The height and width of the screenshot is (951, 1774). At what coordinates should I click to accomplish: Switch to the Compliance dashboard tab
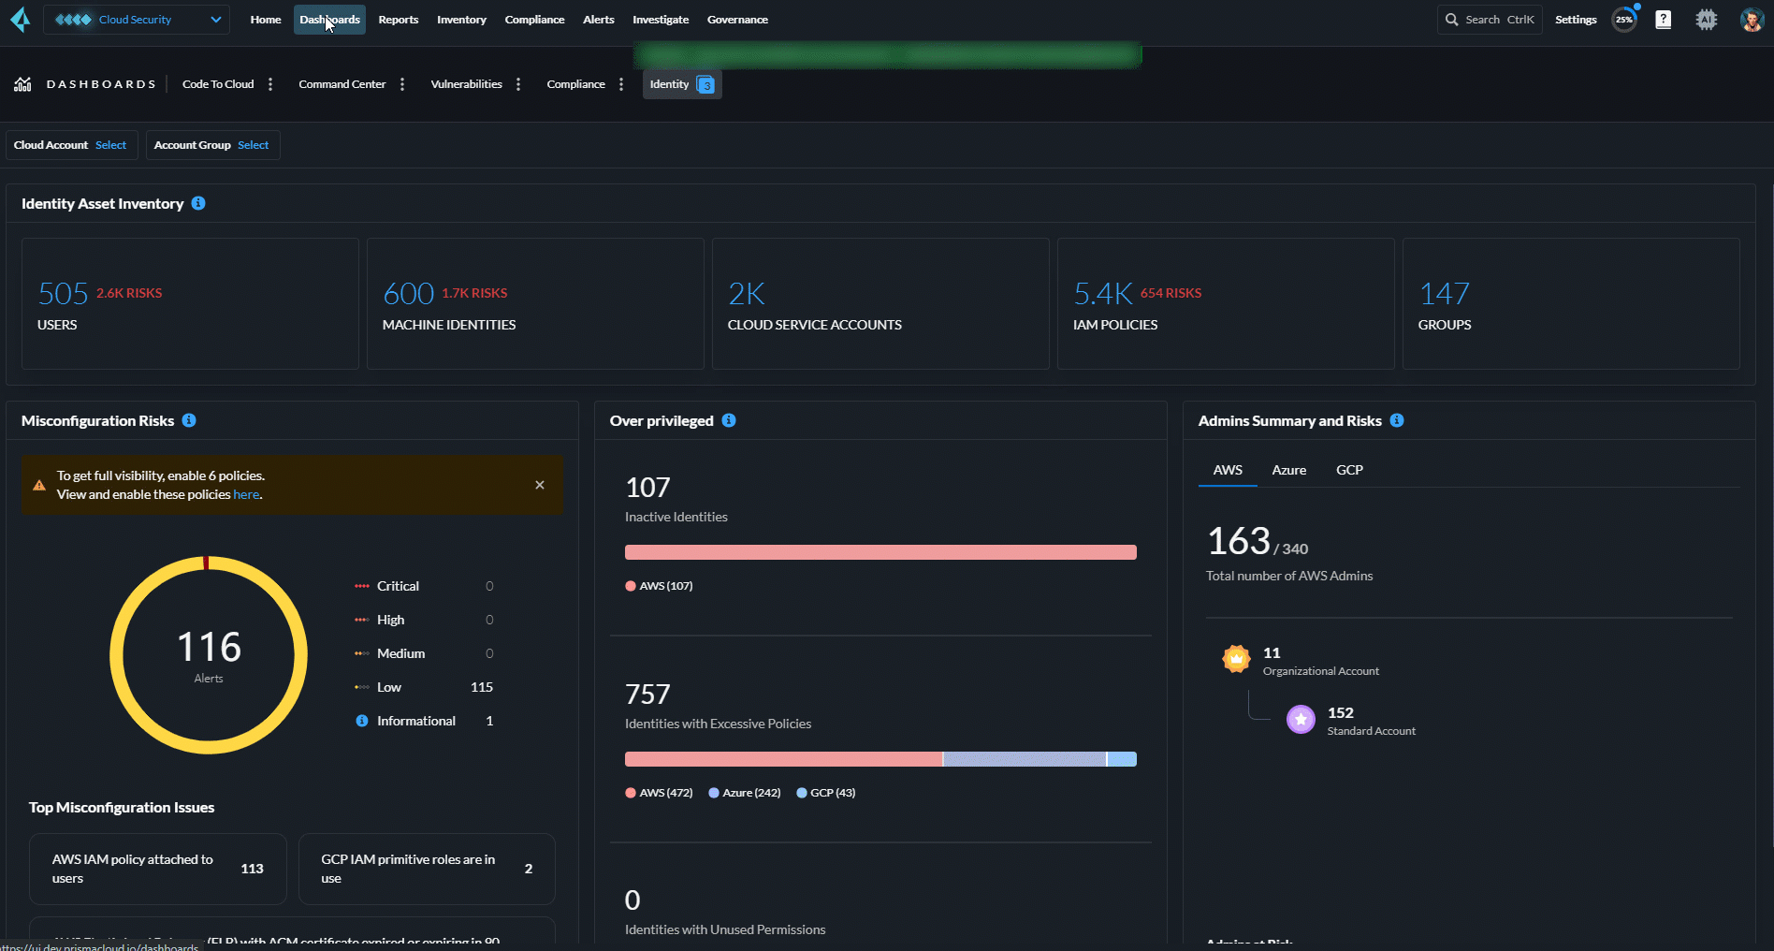tap(575, 84)
